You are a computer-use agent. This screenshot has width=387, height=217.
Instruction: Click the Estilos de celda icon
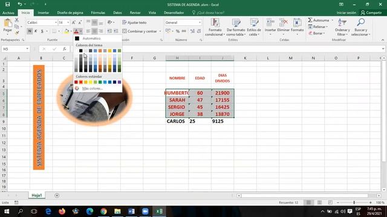[x=254, y=23]
